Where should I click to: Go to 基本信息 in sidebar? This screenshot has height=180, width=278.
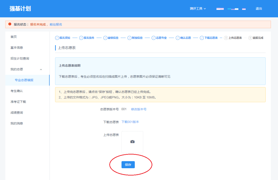click(x=17, y=48)
